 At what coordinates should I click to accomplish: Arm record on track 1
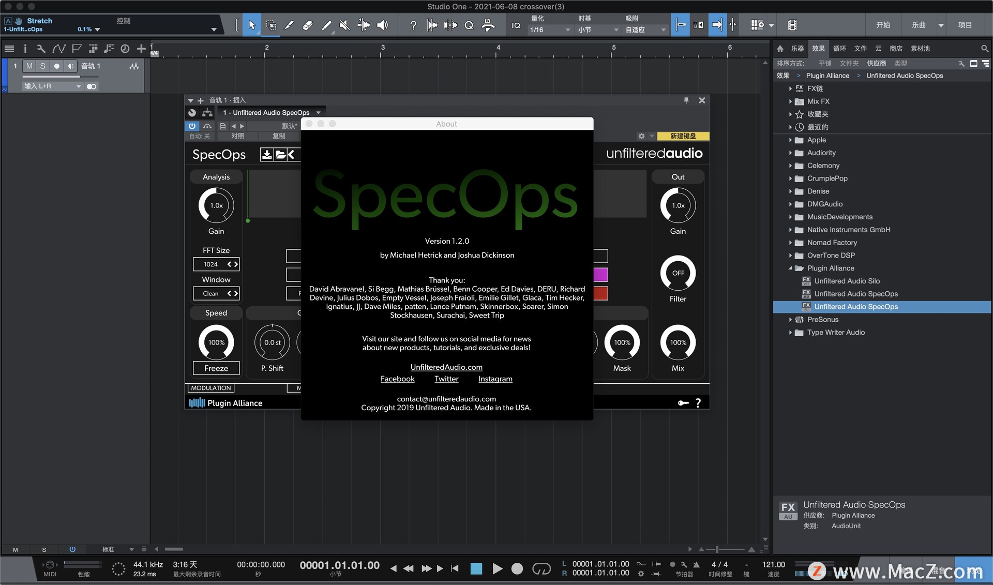click(x=56, y=66)
